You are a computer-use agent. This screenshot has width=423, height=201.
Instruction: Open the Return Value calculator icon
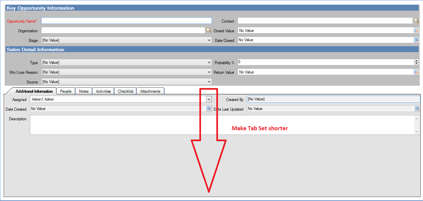click(416, 72)
